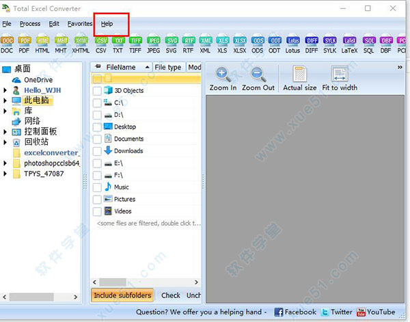Choose the Lotus format icon
This screenshot has height=322, width=410.
click(x=292, y=44)
